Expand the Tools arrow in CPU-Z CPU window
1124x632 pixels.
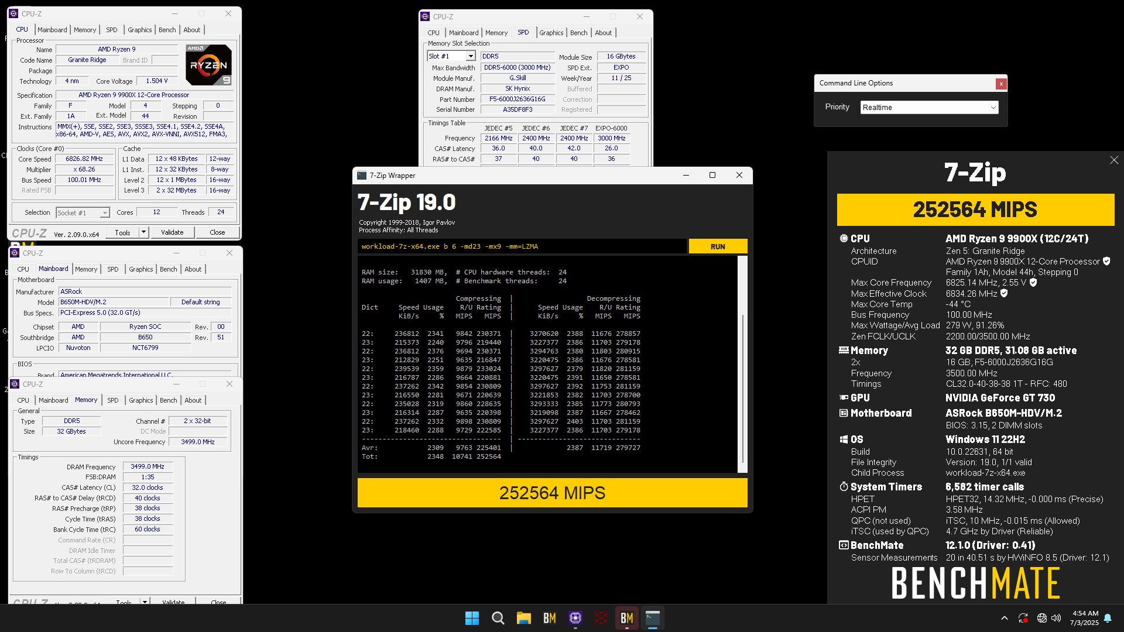pyautogui.click(x=143, y=232)
